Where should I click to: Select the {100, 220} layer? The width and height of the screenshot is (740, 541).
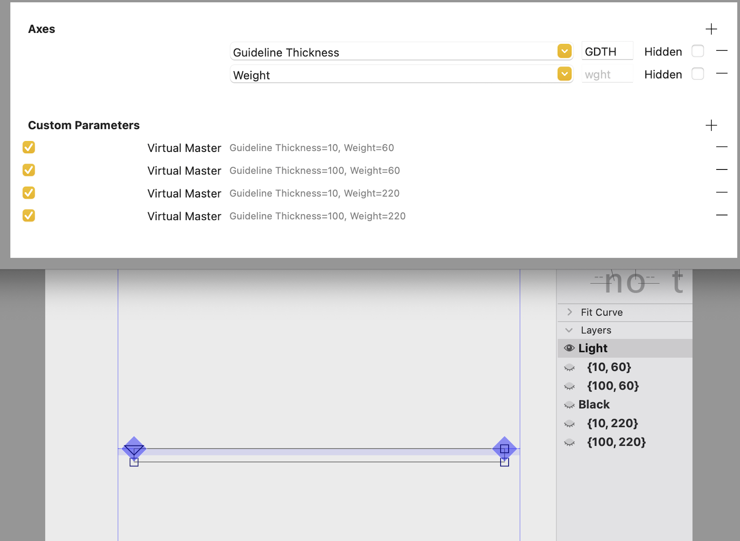point(617,442)
